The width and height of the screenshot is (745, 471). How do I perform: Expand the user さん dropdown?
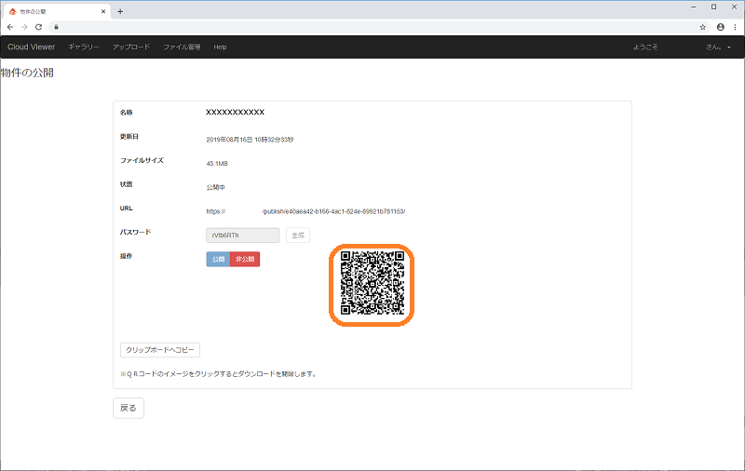(x=718, y=47)
